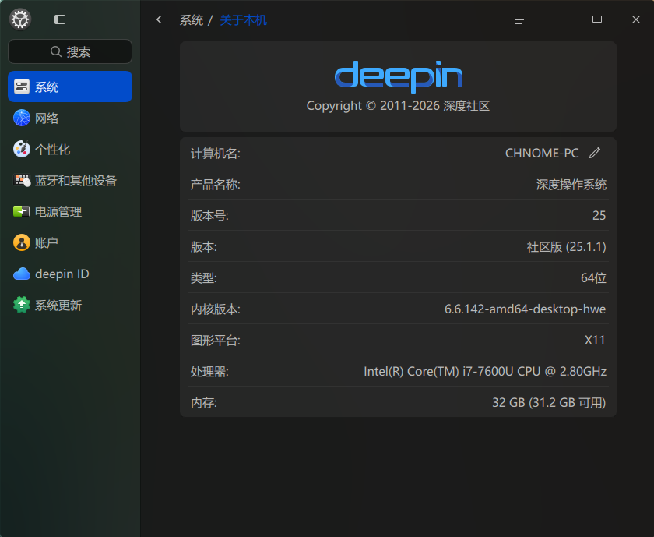Minimize the Control Center window

point(558,19)
